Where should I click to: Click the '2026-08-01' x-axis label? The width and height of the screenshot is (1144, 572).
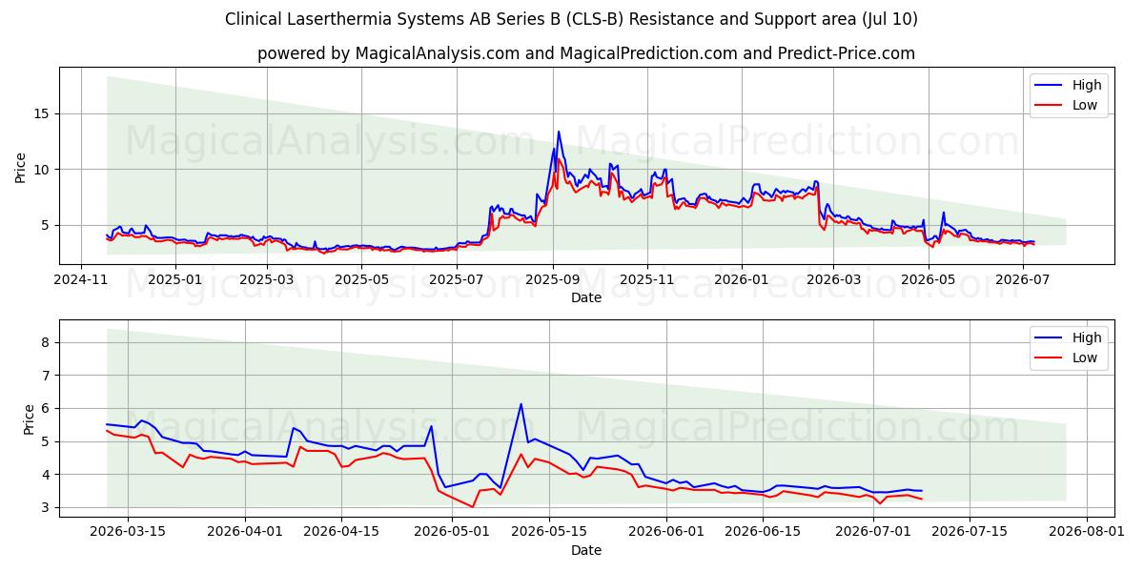tap(1087, 532)
